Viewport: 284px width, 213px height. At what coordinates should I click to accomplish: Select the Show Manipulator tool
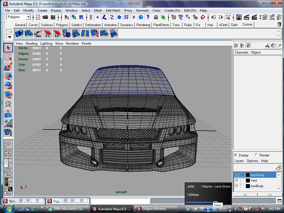(8, 123)
